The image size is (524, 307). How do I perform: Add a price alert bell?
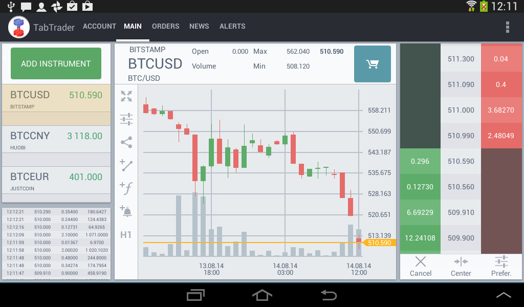pyautogui.click(x=126, y=211)
